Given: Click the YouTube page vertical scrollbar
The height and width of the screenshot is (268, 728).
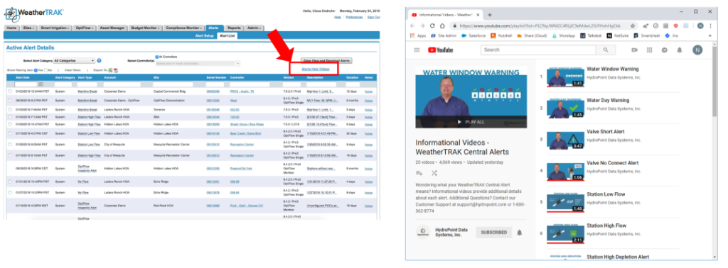Looking at the screenshot, I should point(714,82).
